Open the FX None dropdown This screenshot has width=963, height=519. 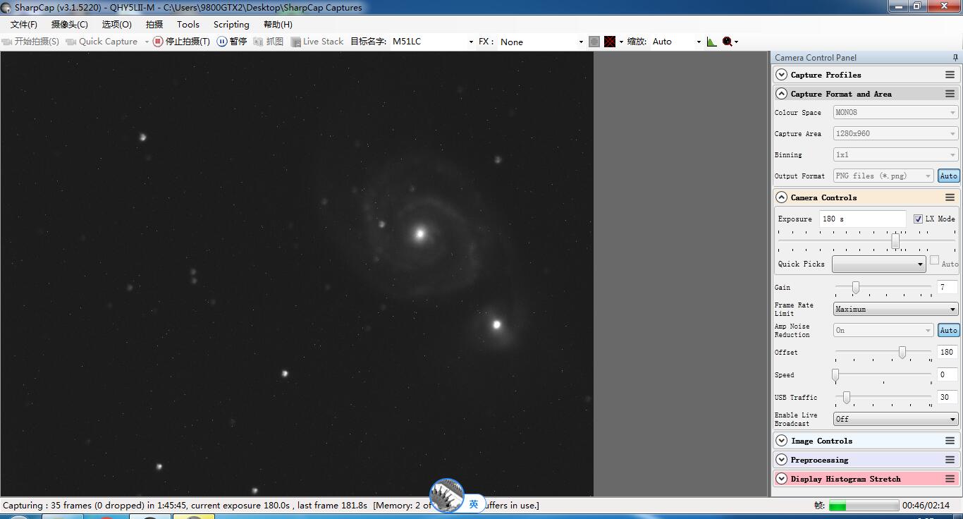pos(541,42)
